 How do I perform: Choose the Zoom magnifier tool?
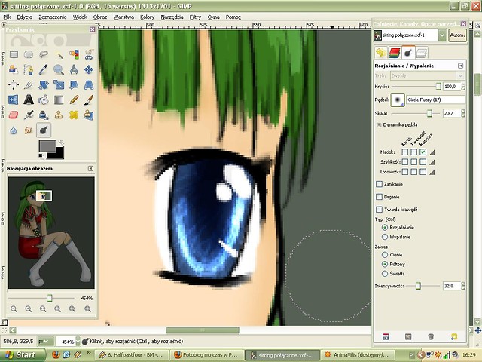tap(59, 70)
